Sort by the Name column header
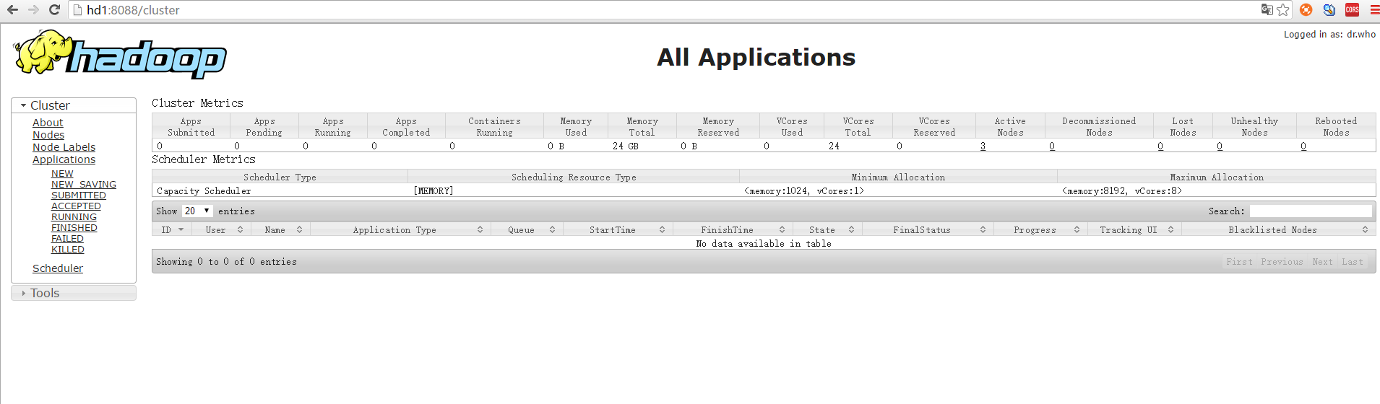The width and height of the screenshot is (1380, 404). point(280,229)
